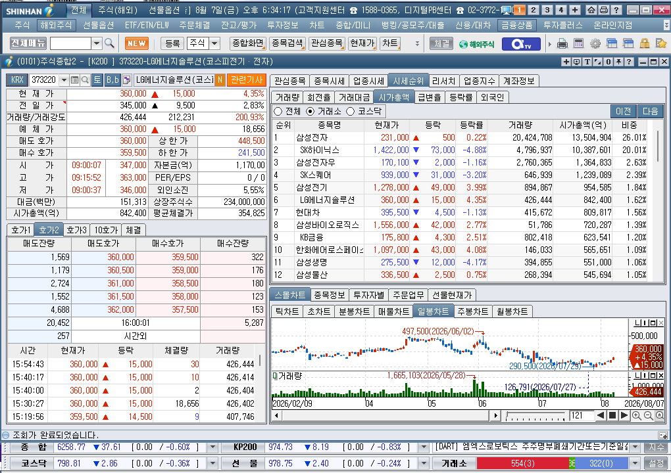Toggle the 거래량 indicator checkbox in chart

(x=275, y=376)
